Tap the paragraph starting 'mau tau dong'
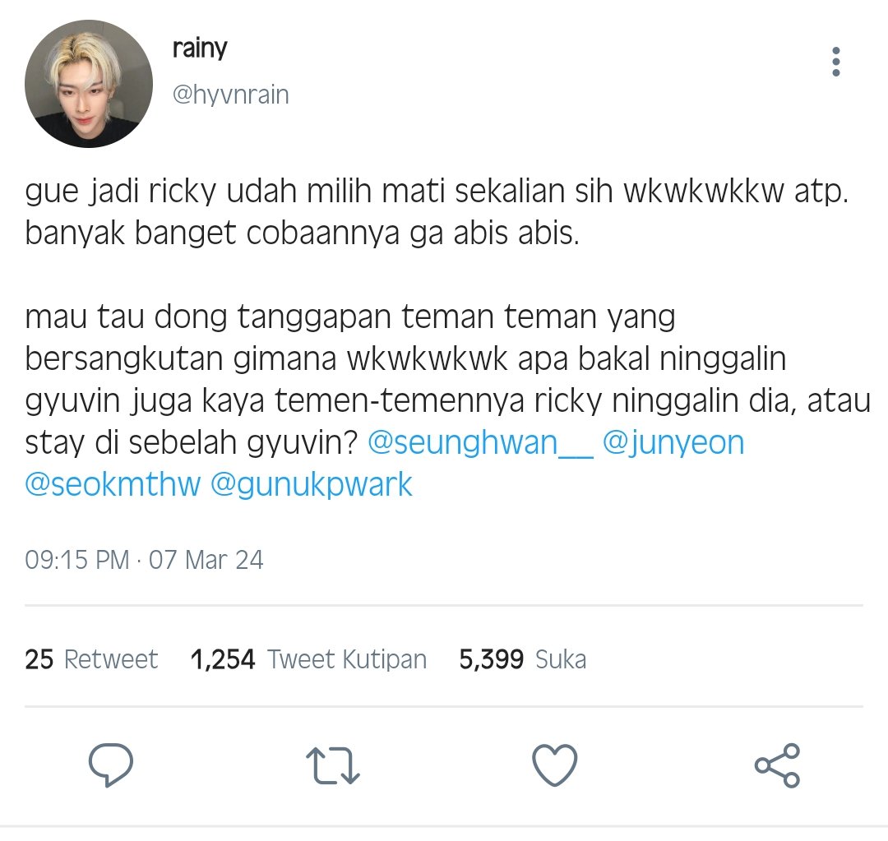888x841 pixels. (x=447, y=400)
